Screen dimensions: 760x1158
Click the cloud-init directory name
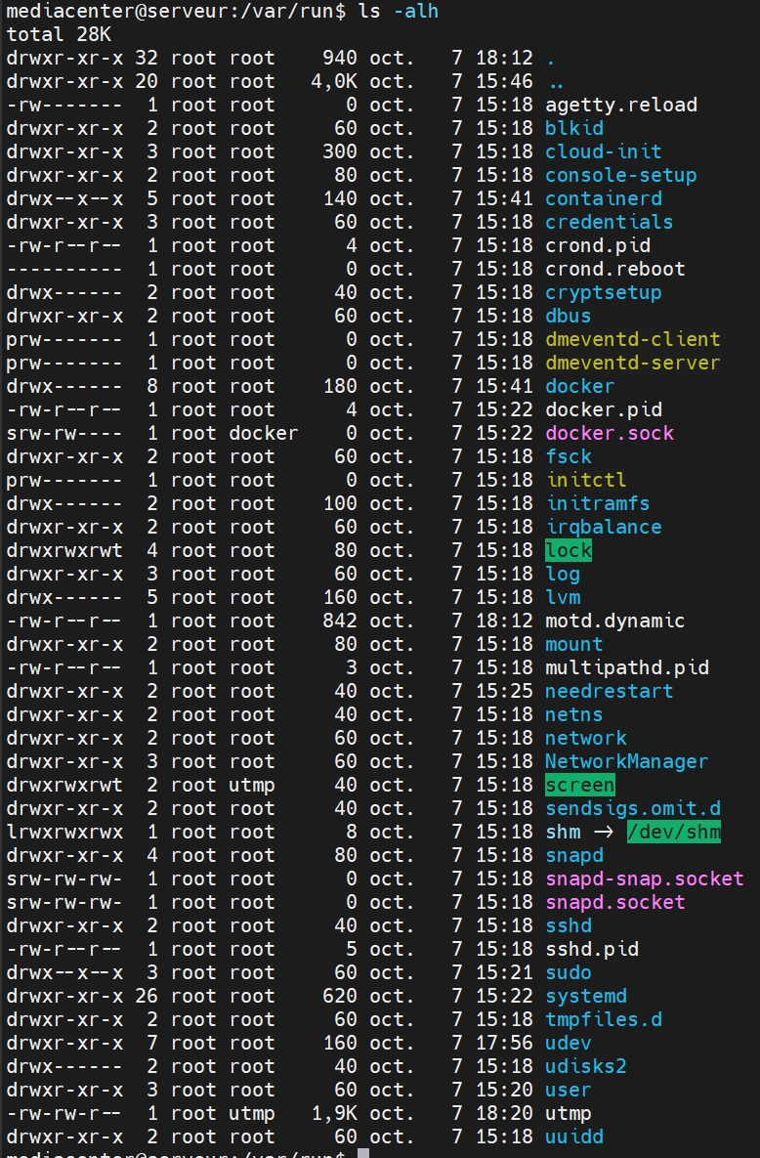603,151
